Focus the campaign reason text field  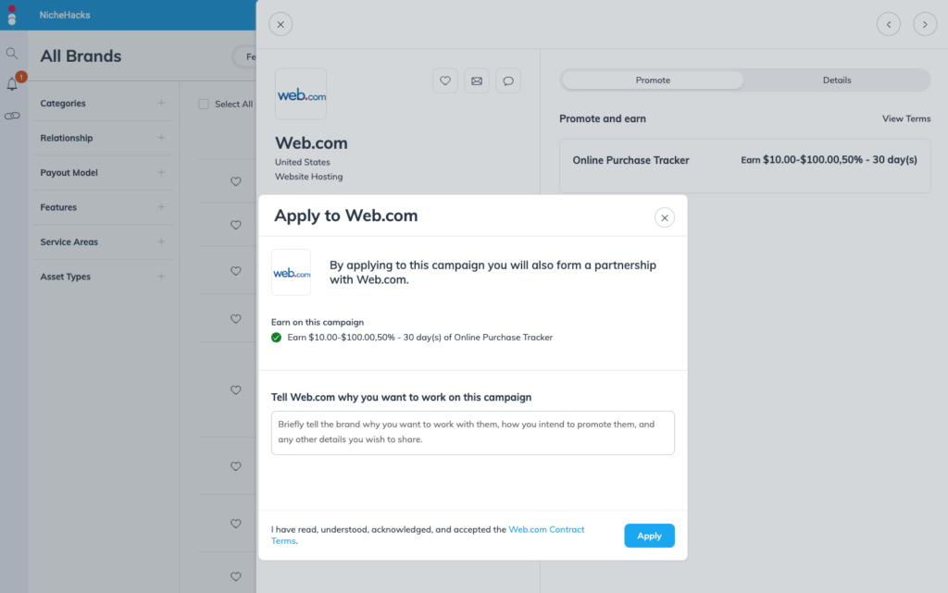(x=472, y=433)
